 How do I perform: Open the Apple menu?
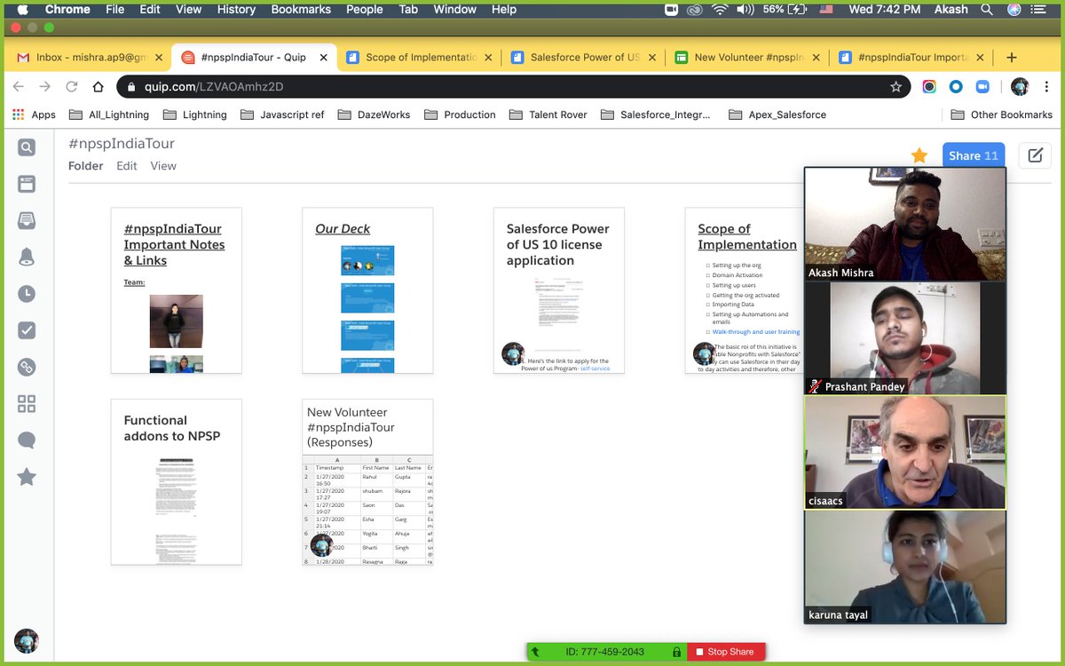click(x=22, y=10)
